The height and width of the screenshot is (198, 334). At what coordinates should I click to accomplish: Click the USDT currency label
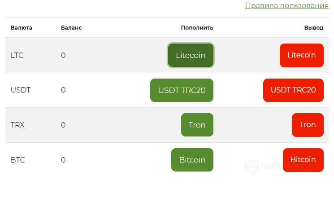pos(21,90)
